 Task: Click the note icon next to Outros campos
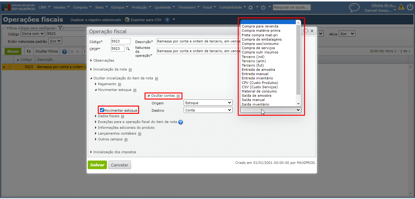click(x=126, y=139)
